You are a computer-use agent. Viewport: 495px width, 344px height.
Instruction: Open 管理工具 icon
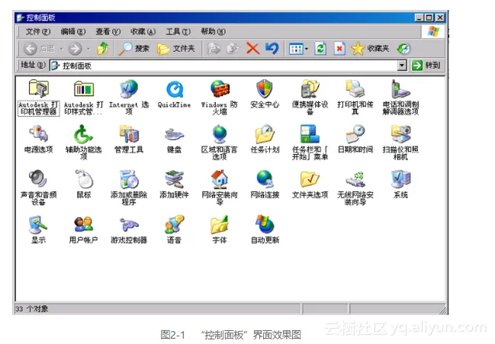tap(129, 133)
